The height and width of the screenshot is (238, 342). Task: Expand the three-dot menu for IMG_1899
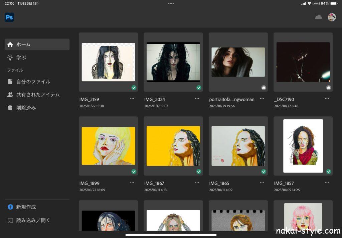[x=132, y=183]
